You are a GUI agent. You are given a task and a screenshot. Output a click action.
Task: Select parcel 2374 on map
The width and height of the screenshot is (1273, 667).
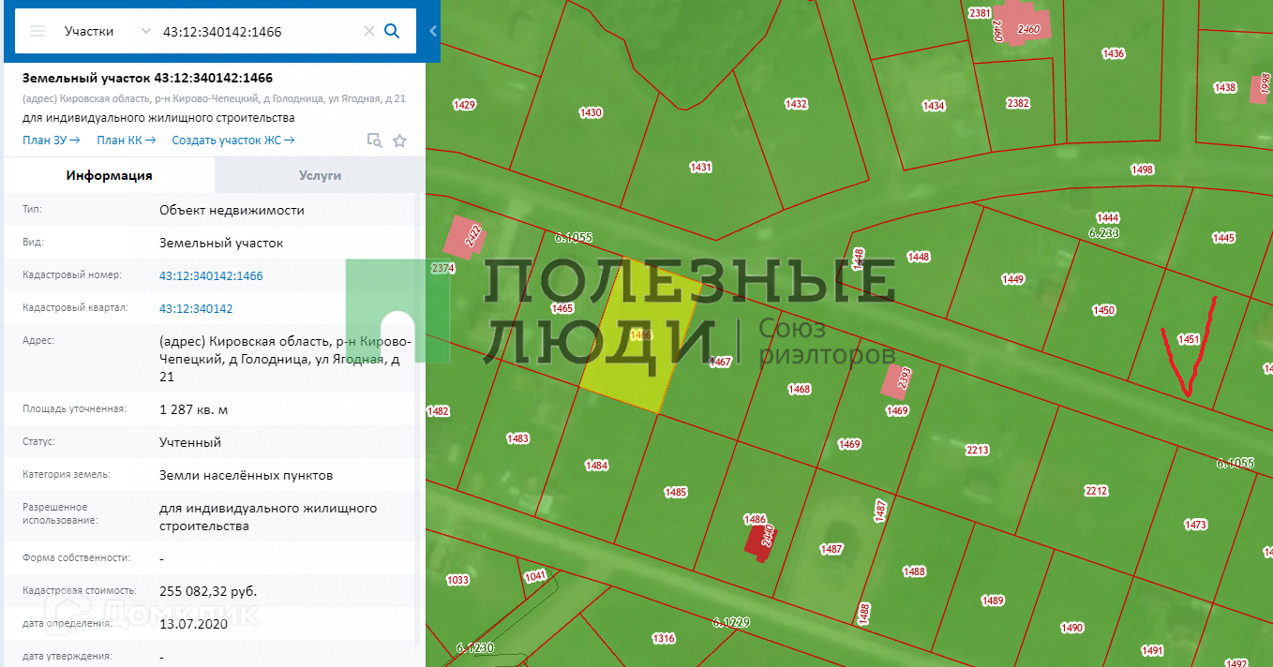pyautogui.click(x=442, y=268)
